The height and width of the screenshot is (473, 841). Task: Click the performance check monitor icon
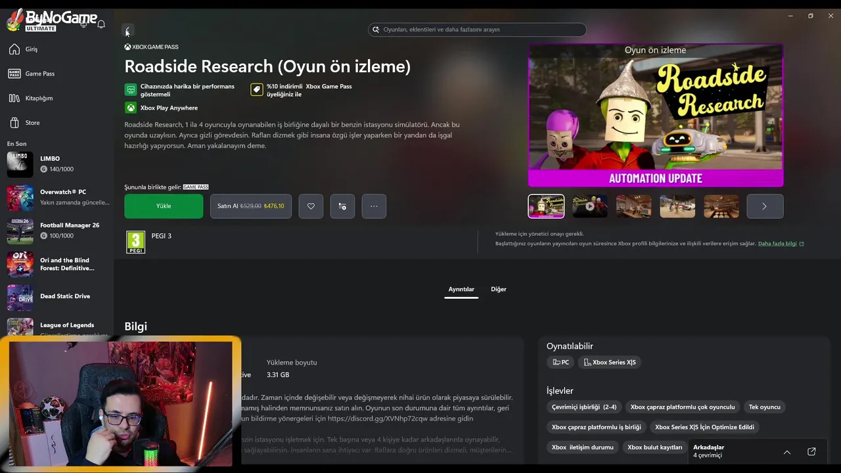131,89
